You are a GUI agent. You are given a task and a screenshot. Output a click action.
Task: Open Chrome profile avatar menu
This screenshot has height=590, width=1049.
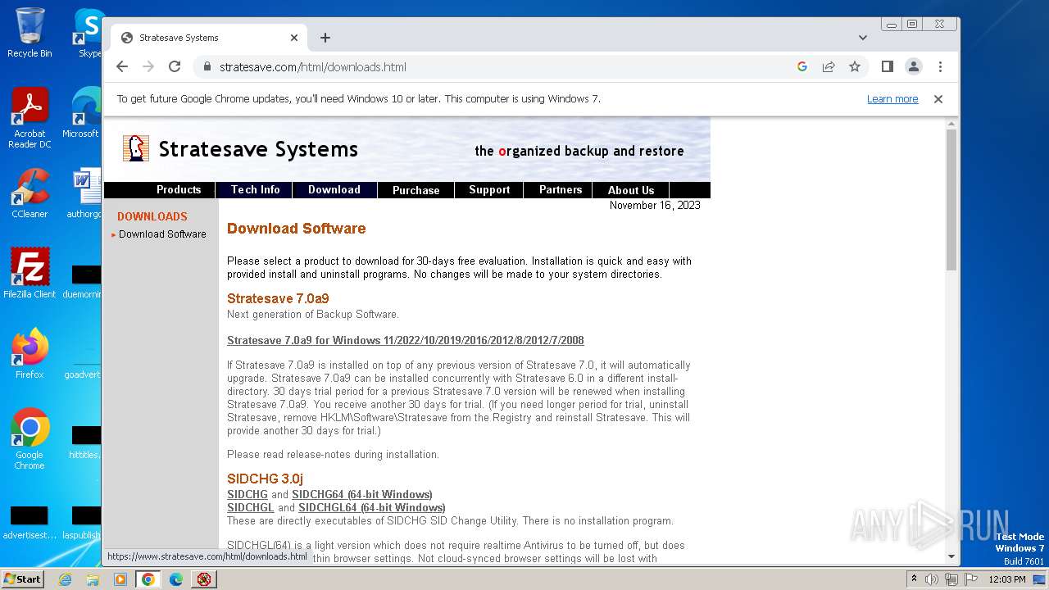[x=914, y=66]
